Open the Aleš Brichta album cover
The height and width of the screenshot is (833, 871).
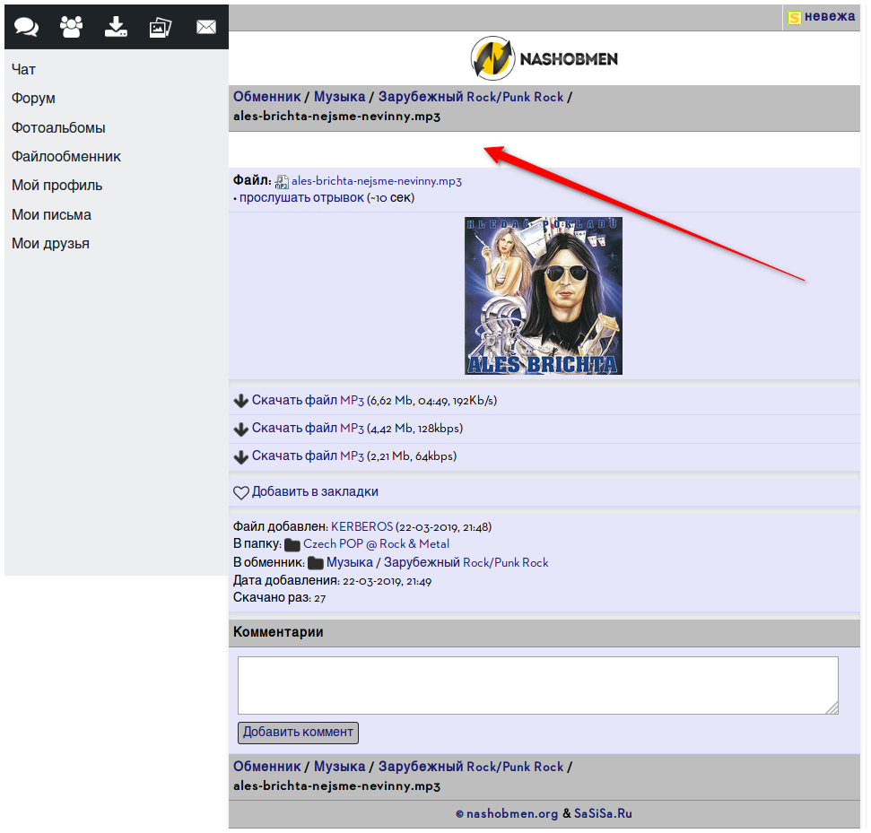pos(544,296)
